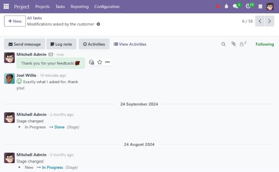Click the Log note button
Viewport: 279px width, 172px height.
(61, 44)
